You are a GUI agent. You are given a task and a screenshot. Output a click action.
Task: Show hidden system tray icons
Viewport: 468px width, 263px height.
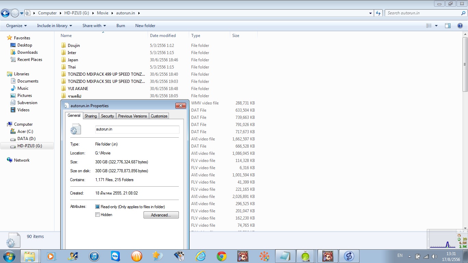point(409,256)
